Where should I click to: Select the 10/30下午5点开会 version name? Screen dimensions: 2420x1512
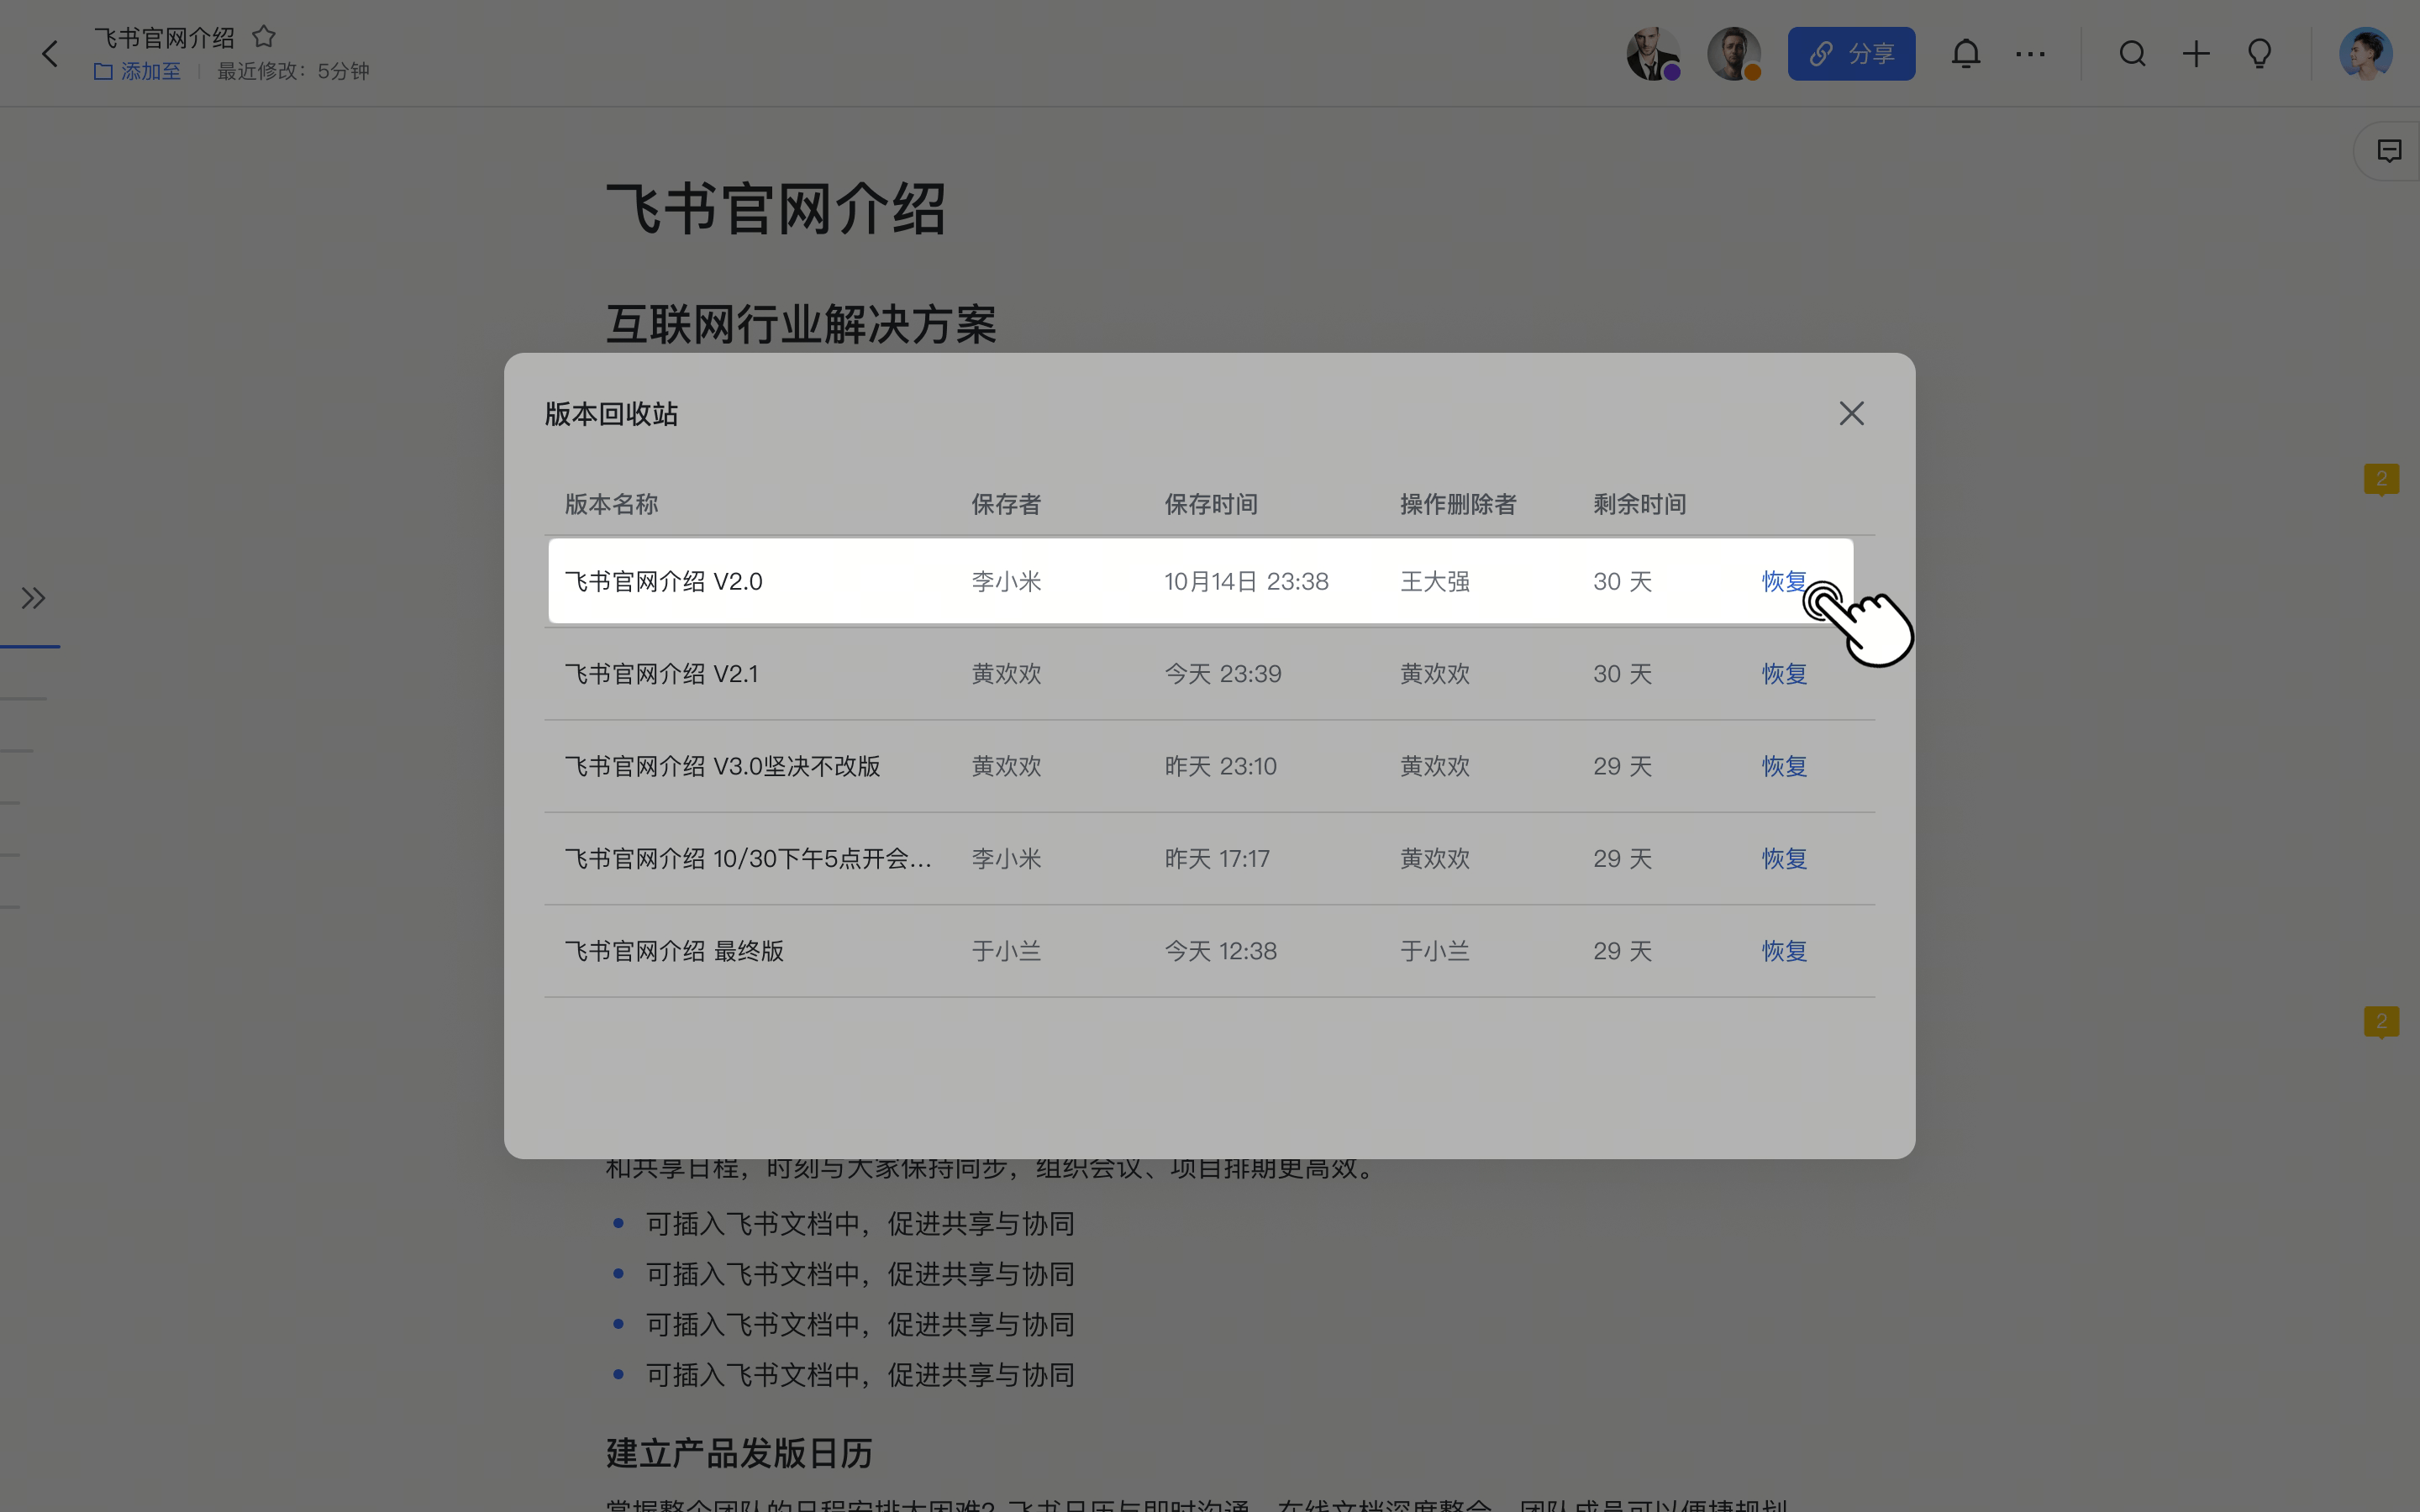[748, 859]
